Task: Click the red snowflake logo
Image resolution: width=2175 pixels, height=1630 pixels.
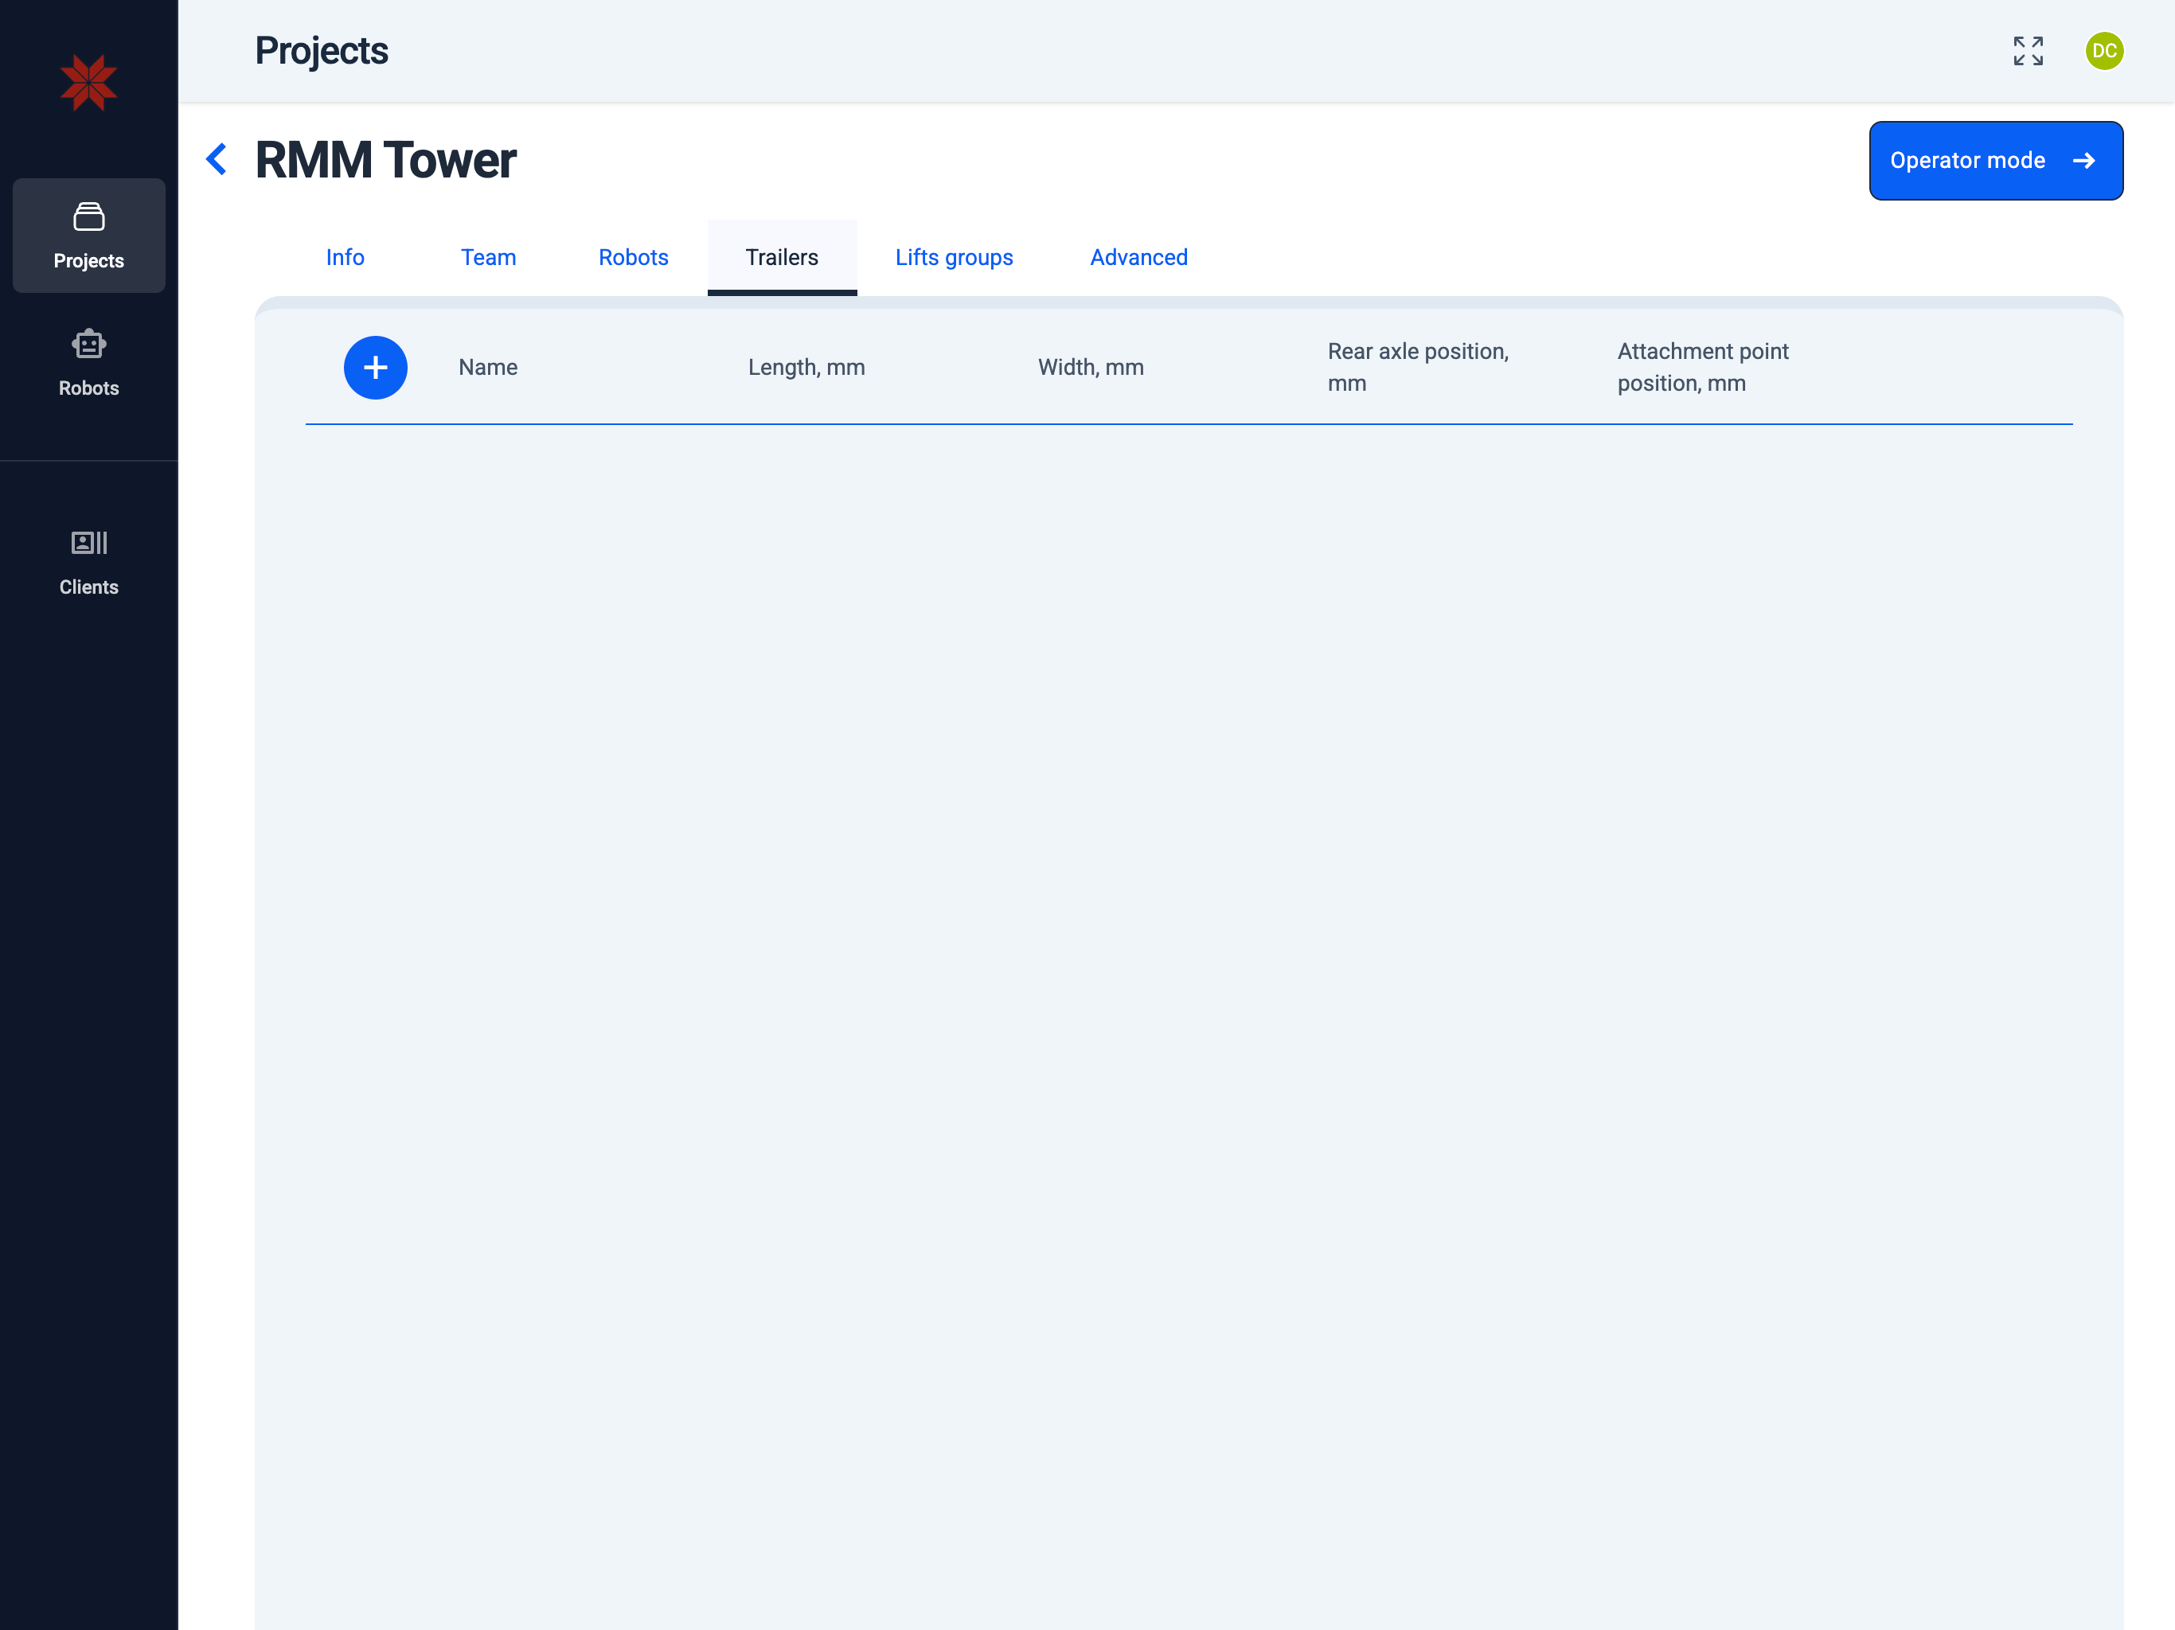Action: pyautogui.click(x=88, y=83)
